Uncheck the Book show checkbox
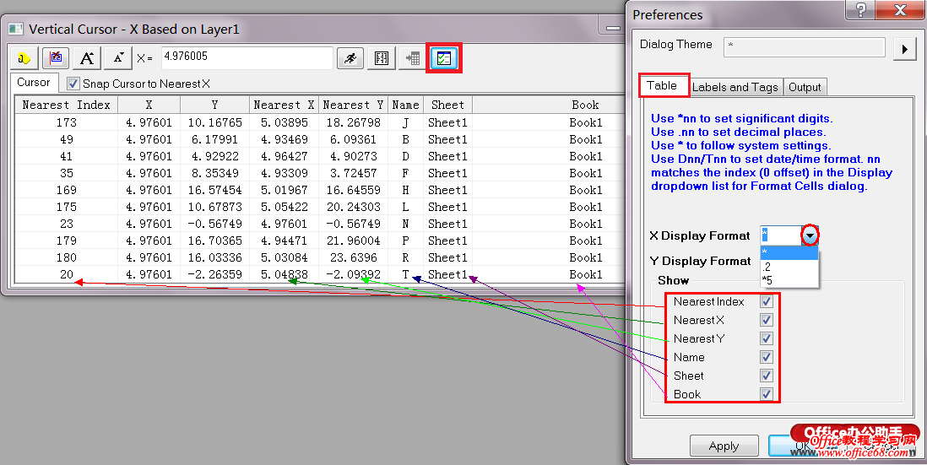Image resolution: width=927 pixels, height=465 pixels. coord(767,394)
